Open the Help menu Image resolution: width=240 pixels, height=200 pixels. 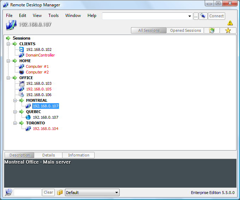tap(92, 16)
